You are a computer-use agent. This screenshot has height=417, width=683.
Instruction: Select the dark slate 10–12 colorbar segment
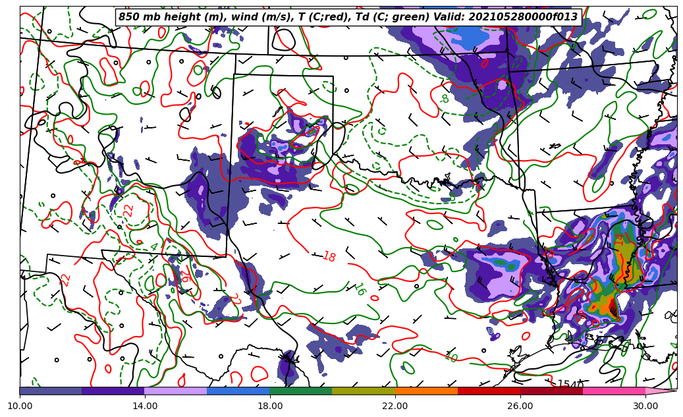point(51,391)
